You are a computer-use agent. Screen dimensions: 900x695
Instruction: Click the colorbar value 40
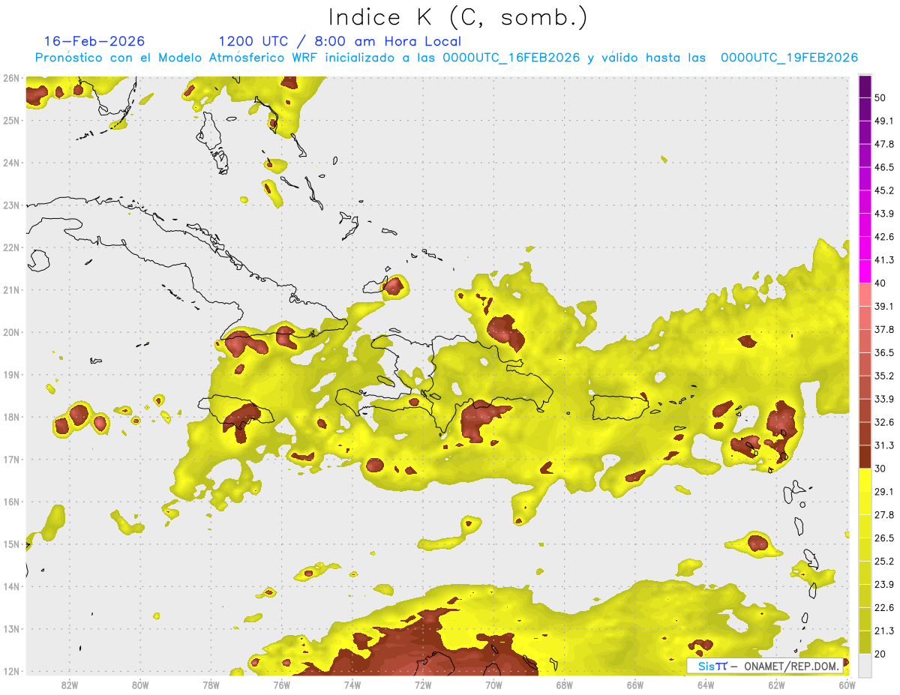tap(880, 283)
